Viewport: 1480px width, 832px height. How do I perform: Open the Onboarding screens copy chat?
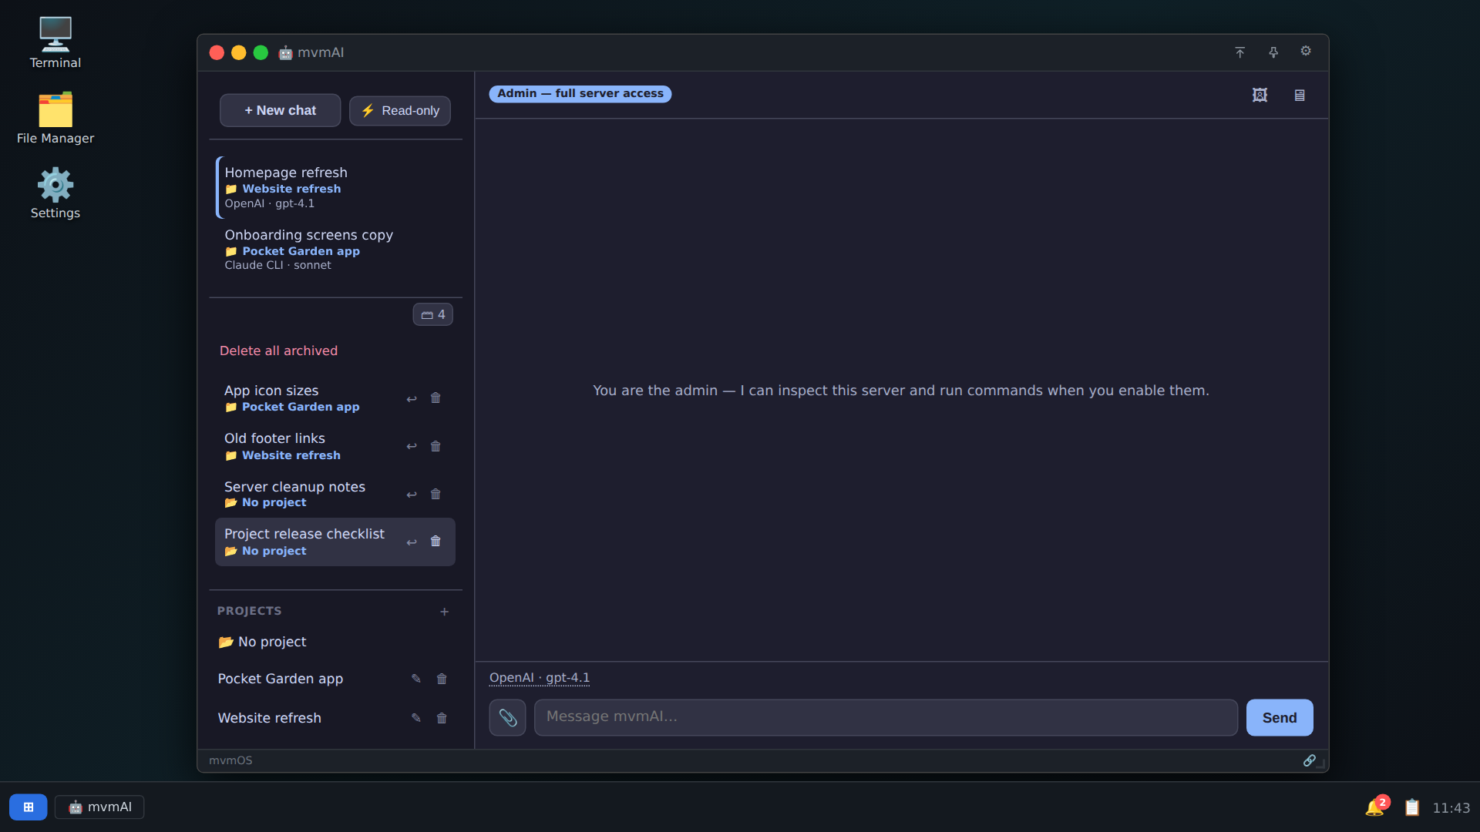coord(336,250)
